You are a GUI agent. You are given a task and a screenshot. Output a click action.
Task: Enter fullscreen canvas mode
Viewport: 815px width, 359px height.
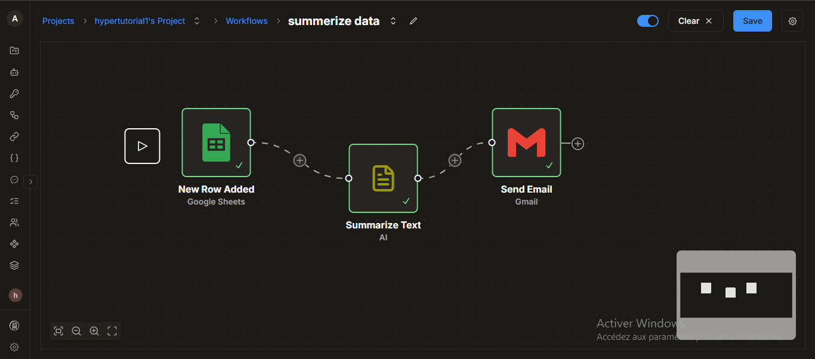(112, 331)
